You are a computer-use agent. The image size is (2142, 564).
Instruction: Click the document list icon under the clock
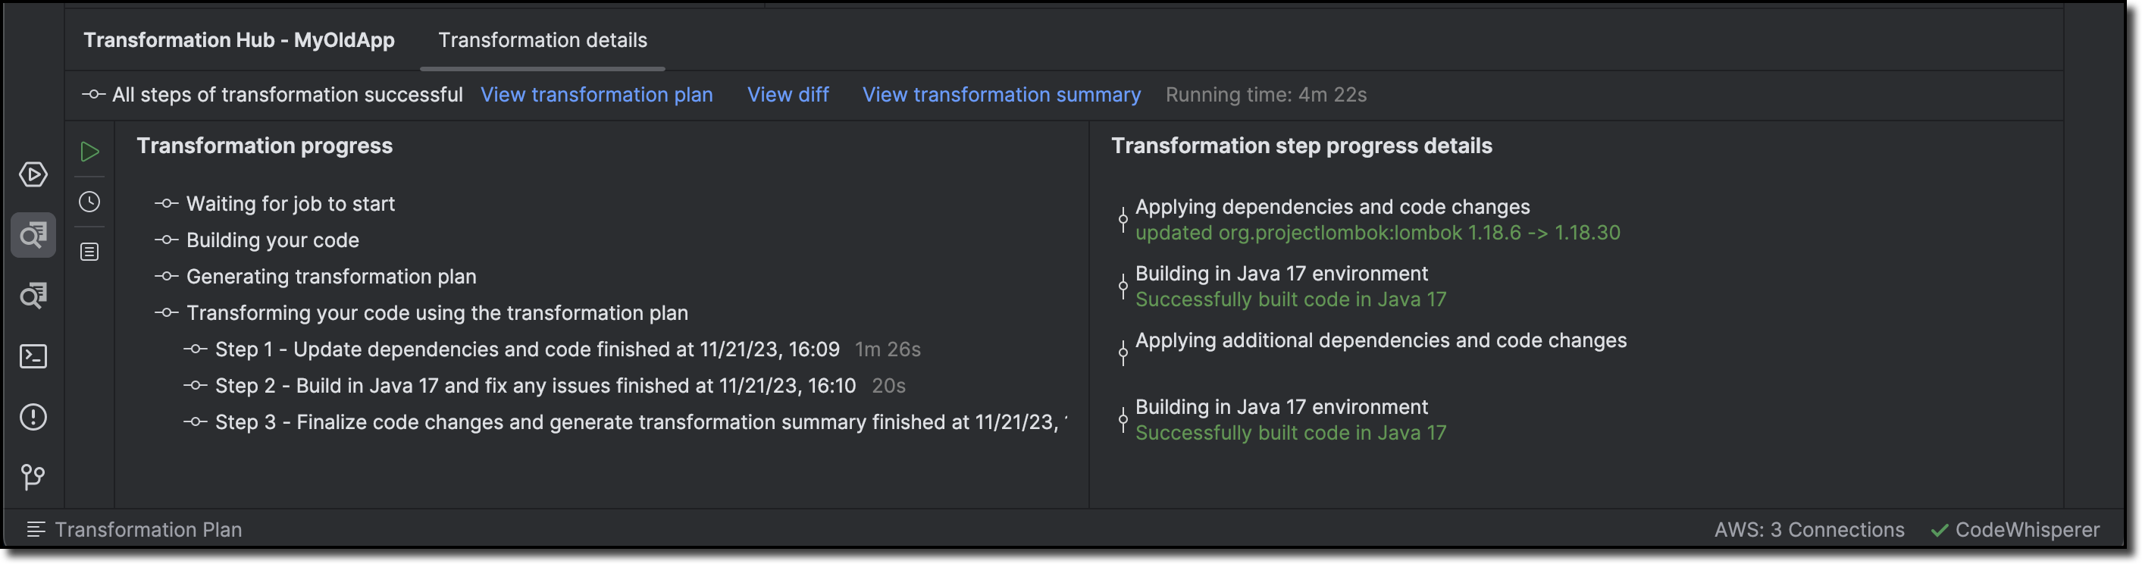point(89,251)
